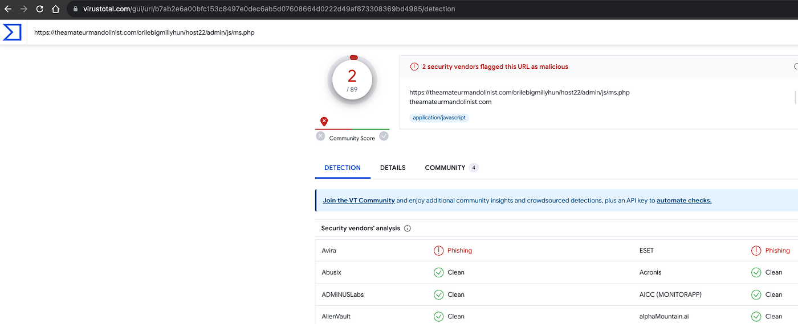Click the full ms.php URL in summary

click(x=519, y=92)
